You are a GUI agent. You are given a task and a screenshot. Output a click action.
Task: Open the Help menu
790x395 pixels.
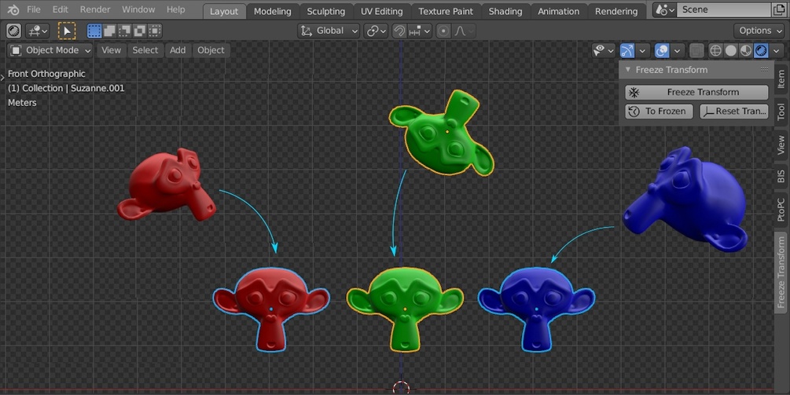[175, 9]
